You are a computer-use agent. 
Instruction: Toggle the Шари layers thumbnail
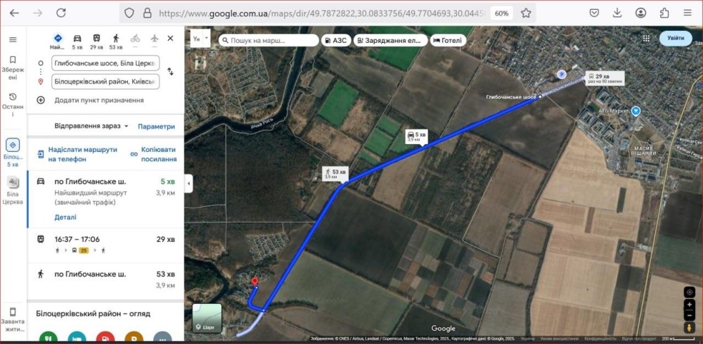coord(207,318)
